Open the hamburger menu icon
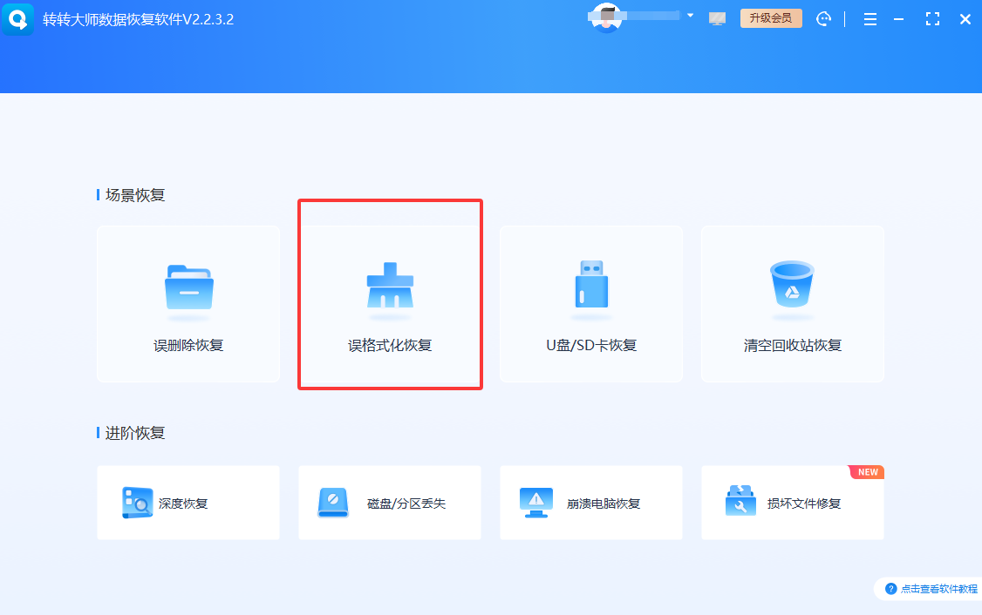982x615 pixels. tap(869, 19)
